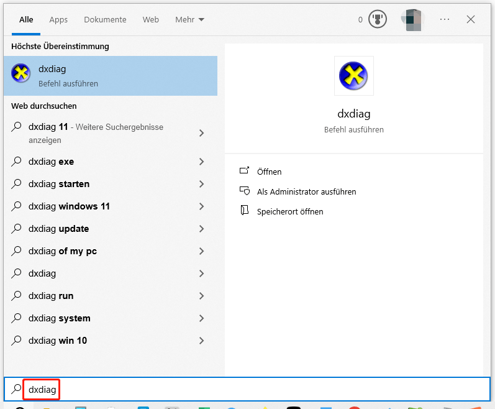Image resolution: width=495 pixels, height=409 pixels.
Task: Expand the dxdiag 11 suggestion arrow
Action: click(x=201, y=133)
